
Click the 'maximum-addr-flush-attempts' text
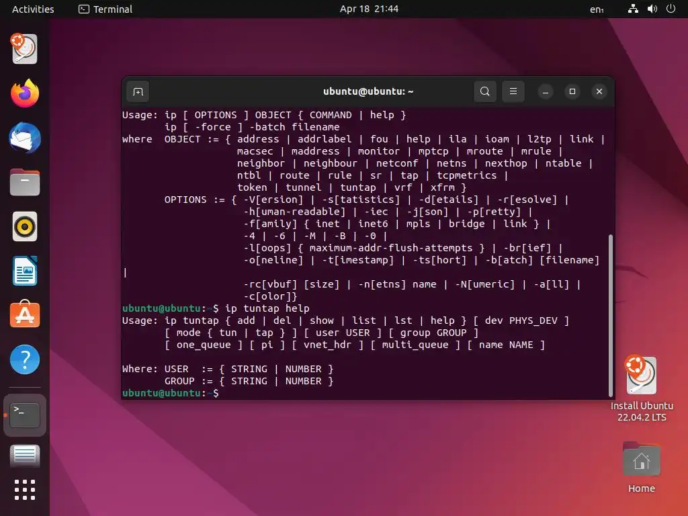pos(391,248)
